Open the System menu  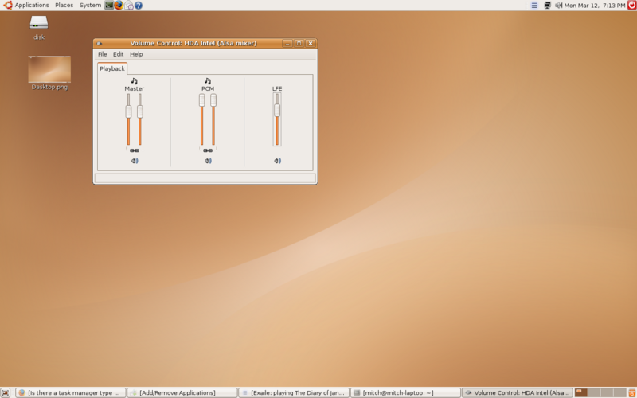90,6
